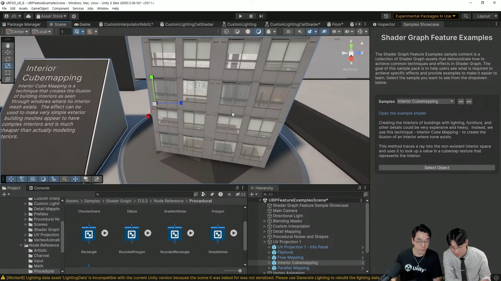Open the Undo History icon

[386, 16]
